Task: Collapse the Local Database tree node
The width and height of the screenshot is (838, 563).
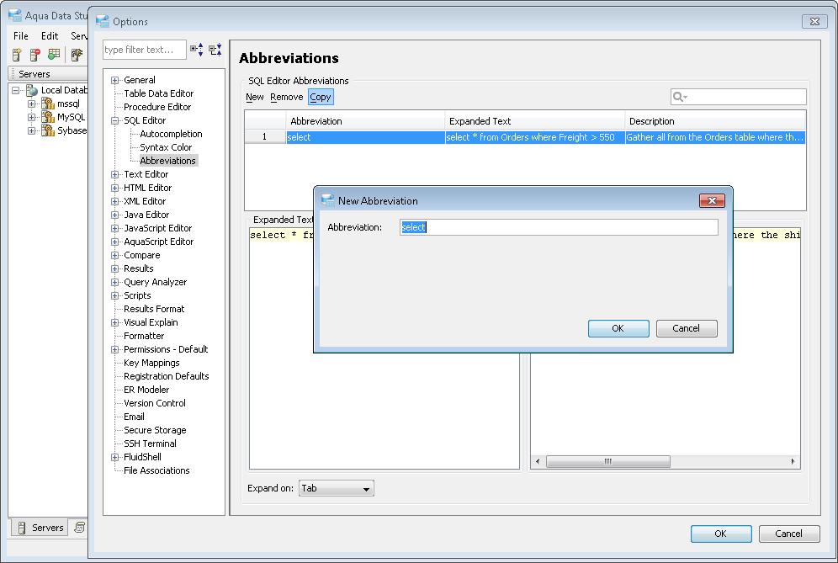Action: point(16,90)
